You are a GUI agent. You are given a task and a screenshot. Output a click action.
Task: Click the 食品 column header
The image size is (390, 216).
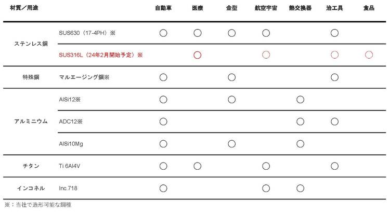click(x=369, y=10)
